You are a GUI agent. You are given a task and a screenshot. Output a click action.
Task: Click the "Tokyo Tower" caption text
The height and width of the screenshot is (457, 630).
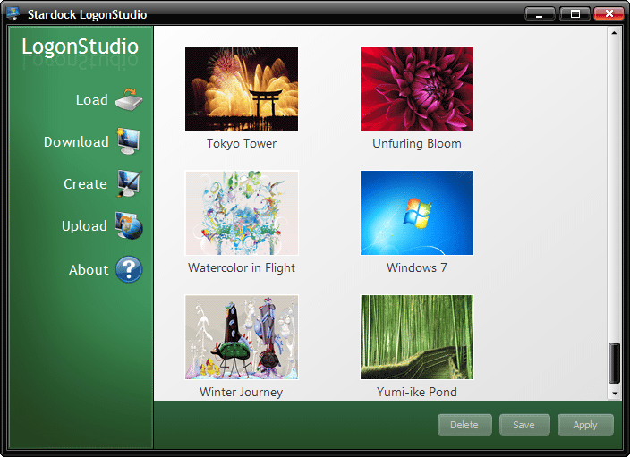pos(242,144)
